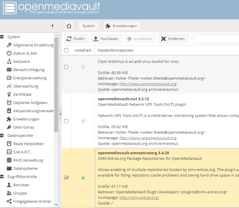Click green installed indicator of omvextrasorg row
This screenshot has width=239, height=208.
[83, 178]
